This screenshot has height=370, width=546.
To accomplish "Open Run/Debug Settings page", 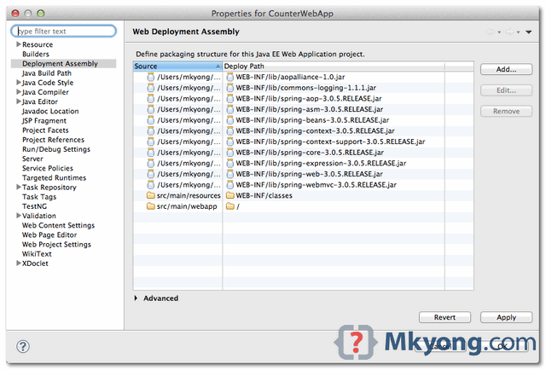I will pyautogui.click(x=56, y=149).
